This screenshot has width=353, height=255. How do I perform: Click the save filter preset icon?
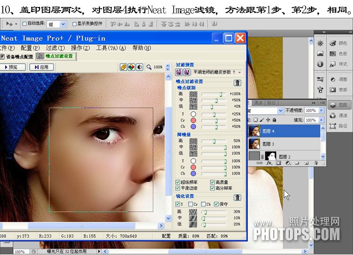pos(187,72)
